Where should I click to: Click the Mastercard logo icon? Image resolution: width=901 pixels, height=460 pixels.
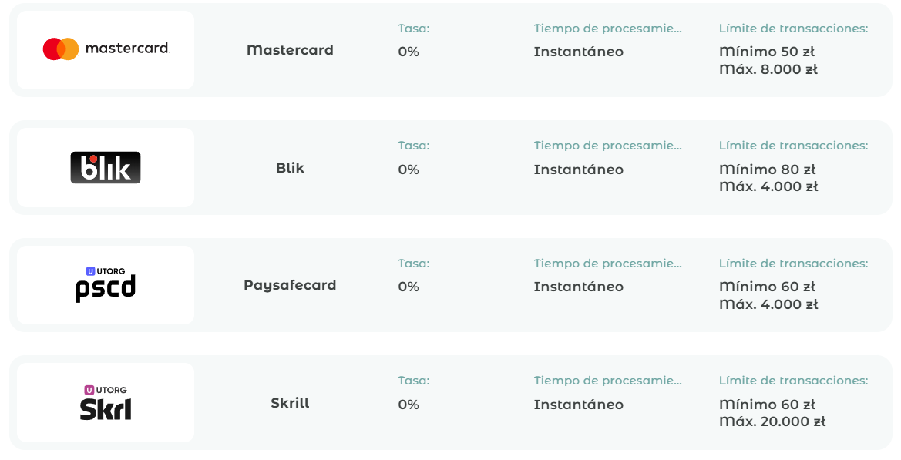coord(106,49)
